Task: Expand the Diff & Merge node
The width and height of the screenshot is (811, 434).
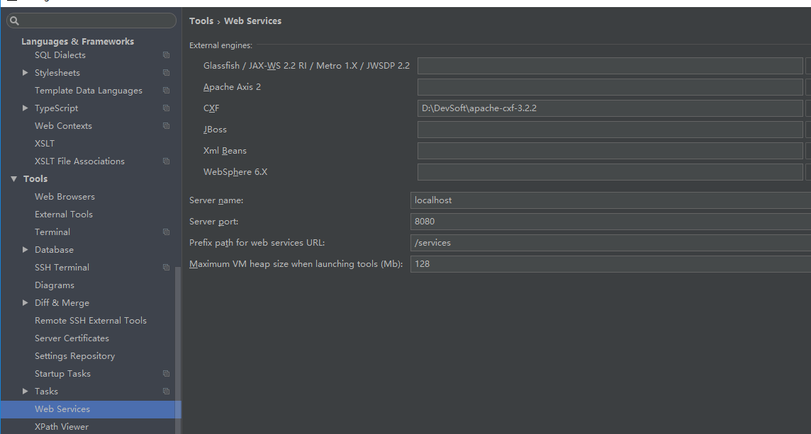Action: tap(25, 303)
